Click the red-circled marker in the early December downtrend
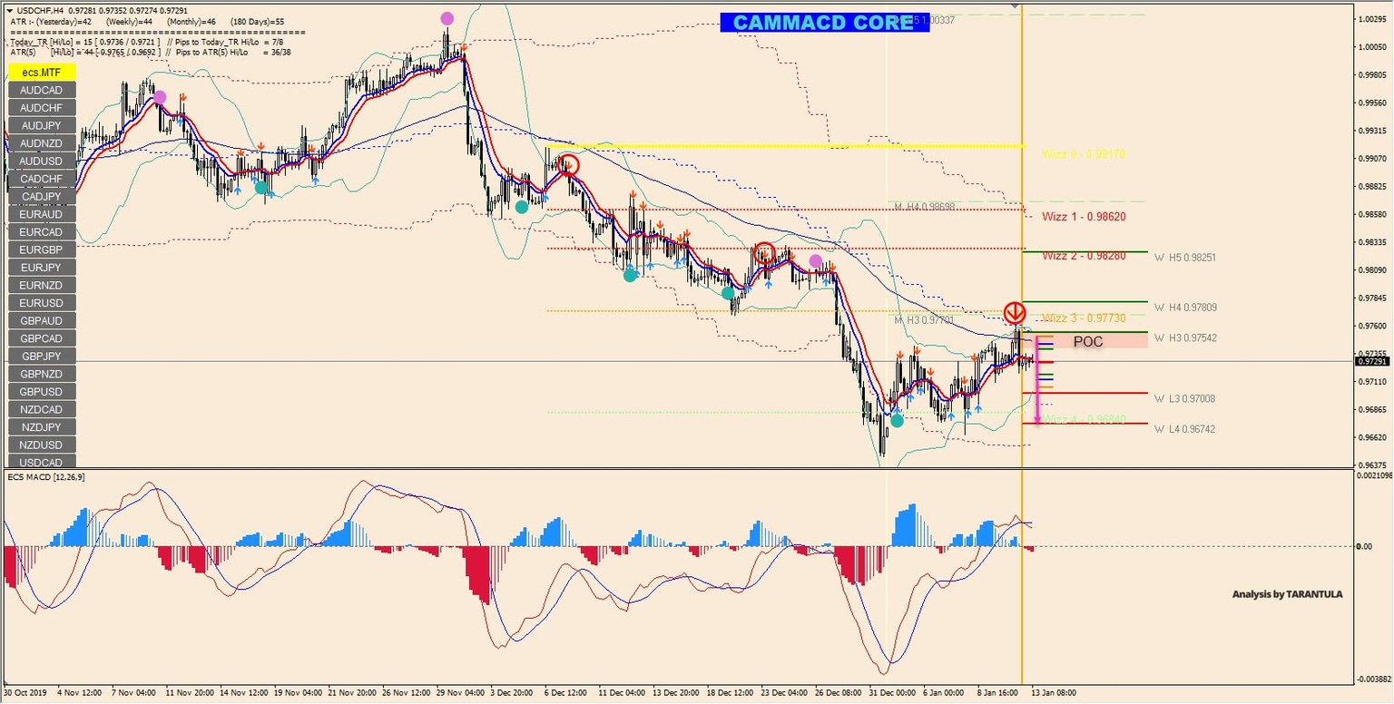 [x=570, y=164]
